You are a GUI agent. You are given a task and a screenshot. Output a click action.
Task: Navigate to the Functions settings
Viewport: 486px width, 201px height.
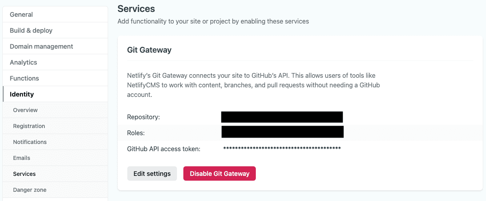[x=24, y=78]
